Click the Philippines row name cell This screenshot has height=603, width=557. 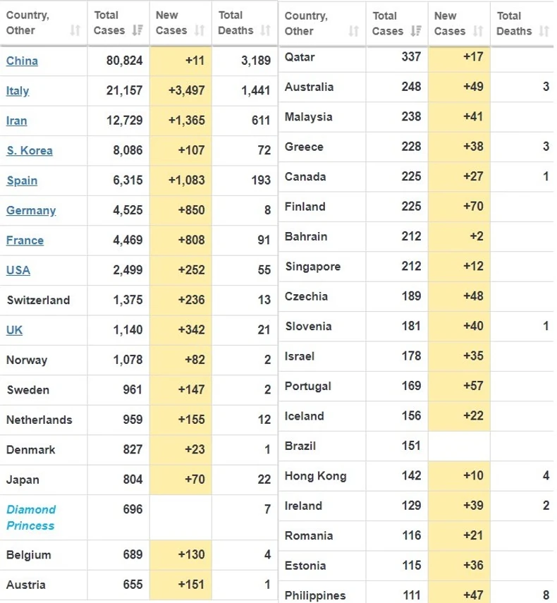click(315, 595)
